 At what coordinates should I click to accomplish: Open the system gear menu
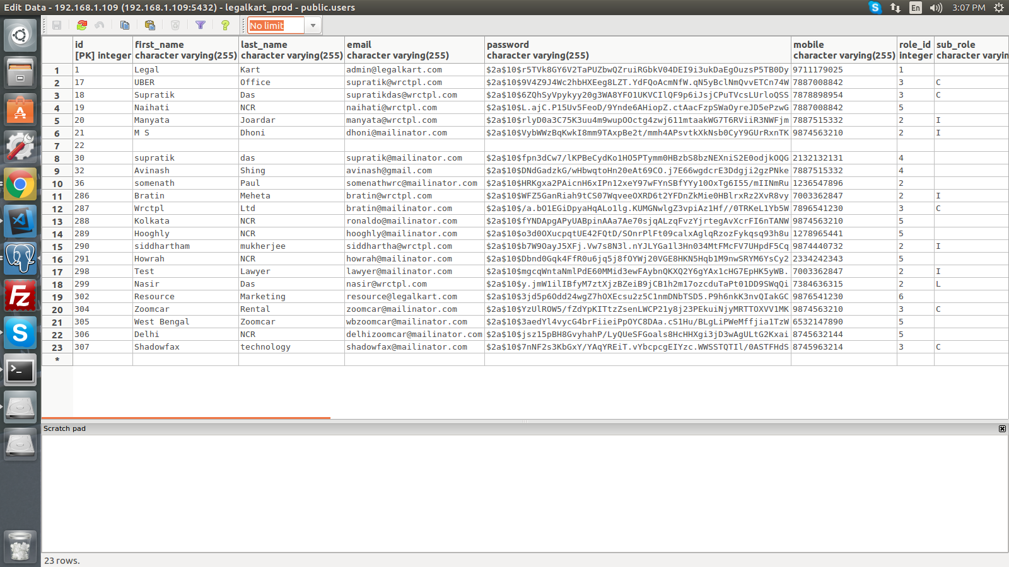[x=999, y=8]
